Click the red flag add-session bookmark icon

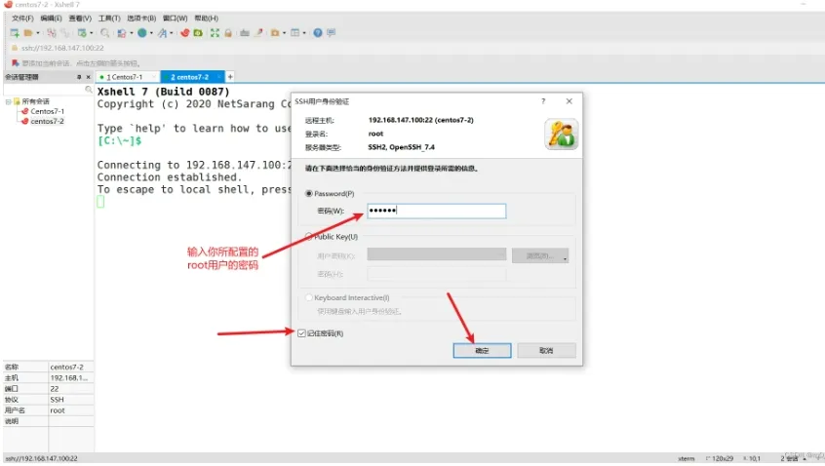click(x=16, y=63)
